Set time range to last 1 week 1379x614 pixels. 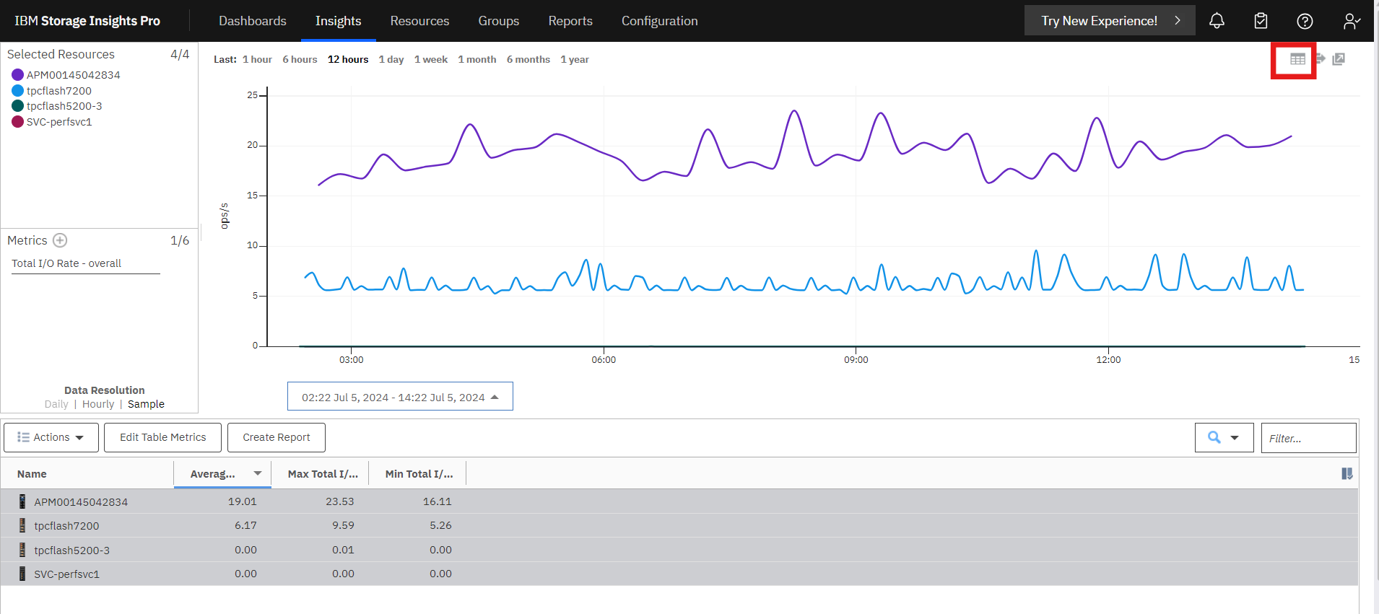coord(431,59)
